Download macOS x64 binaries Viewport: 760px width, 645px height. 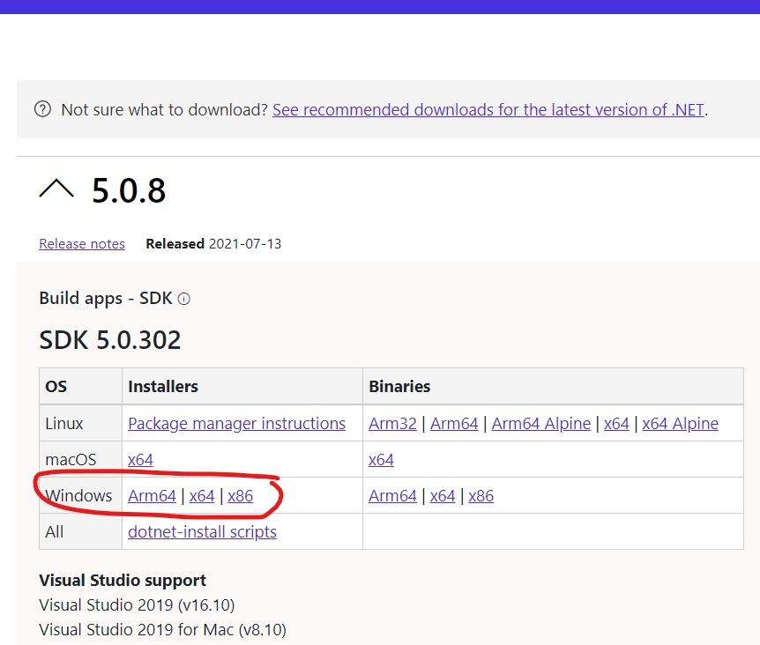pyautogui.click(x=381, y=460)
